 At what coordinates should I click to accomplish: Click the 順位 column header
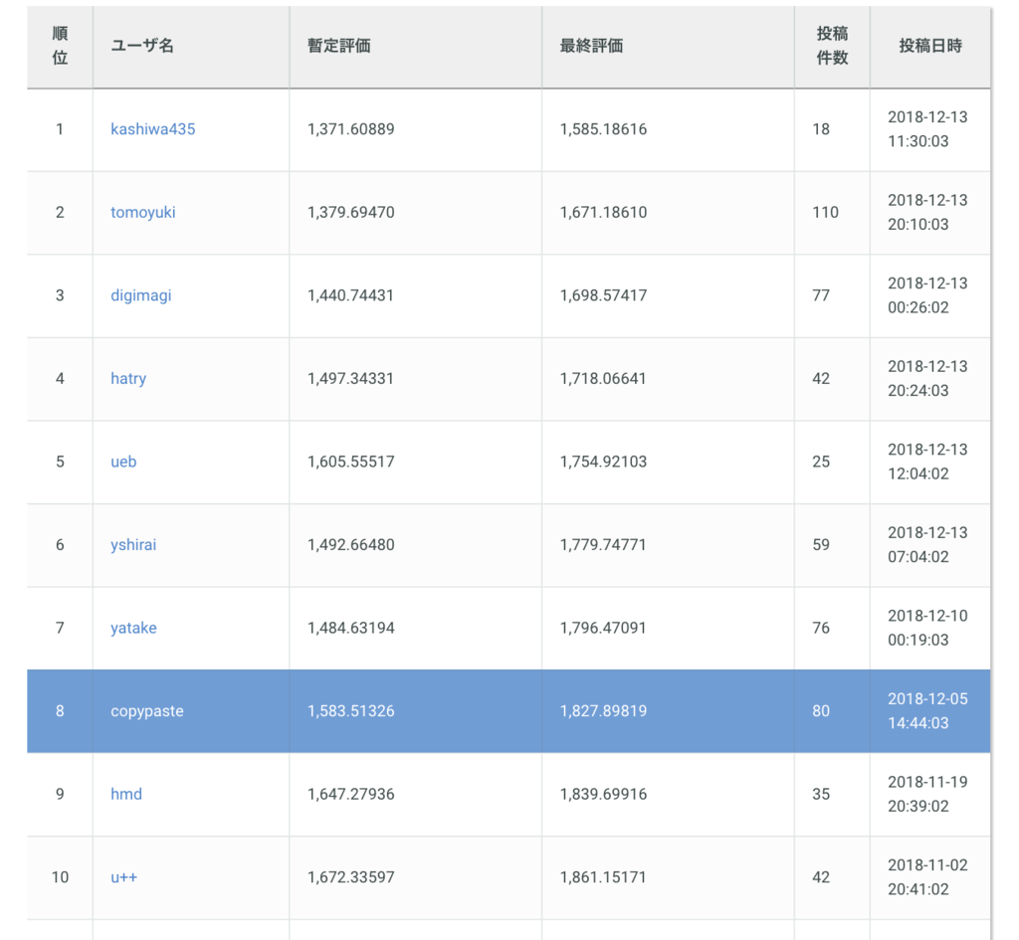click(x=60, y=46)
